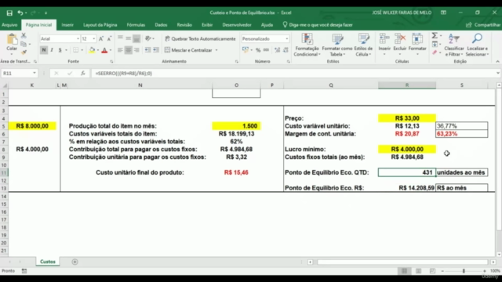Open the Fórmulas ribbon tab
The height and width of the screenshot is (282, 502).
point(136,25)
